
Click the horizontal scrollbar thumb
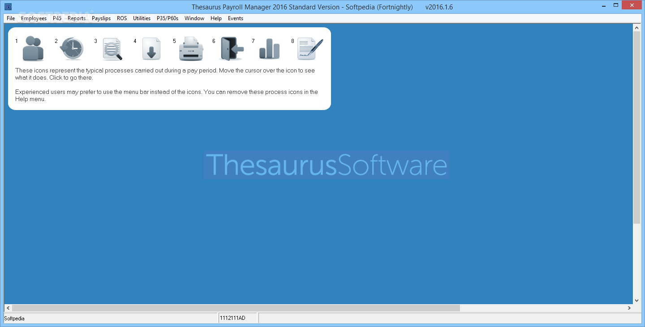(x=236, y=308)
